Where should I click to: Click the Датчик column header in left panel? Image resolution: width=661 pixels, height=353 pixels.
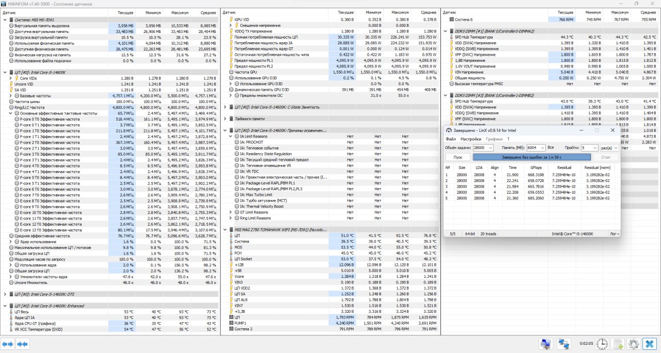[55, 12]
